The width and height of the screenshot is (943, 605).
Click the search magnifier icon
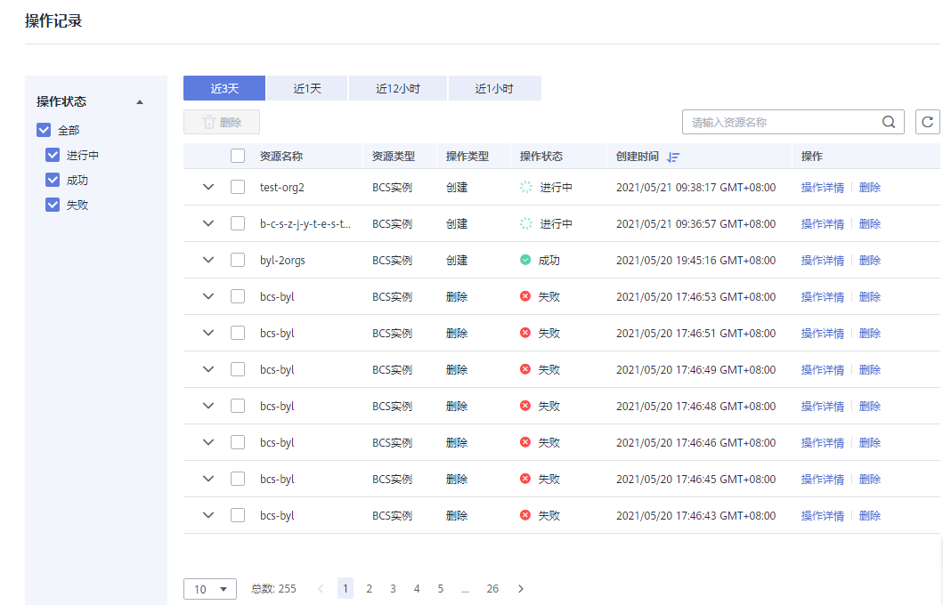pos(889,122)
